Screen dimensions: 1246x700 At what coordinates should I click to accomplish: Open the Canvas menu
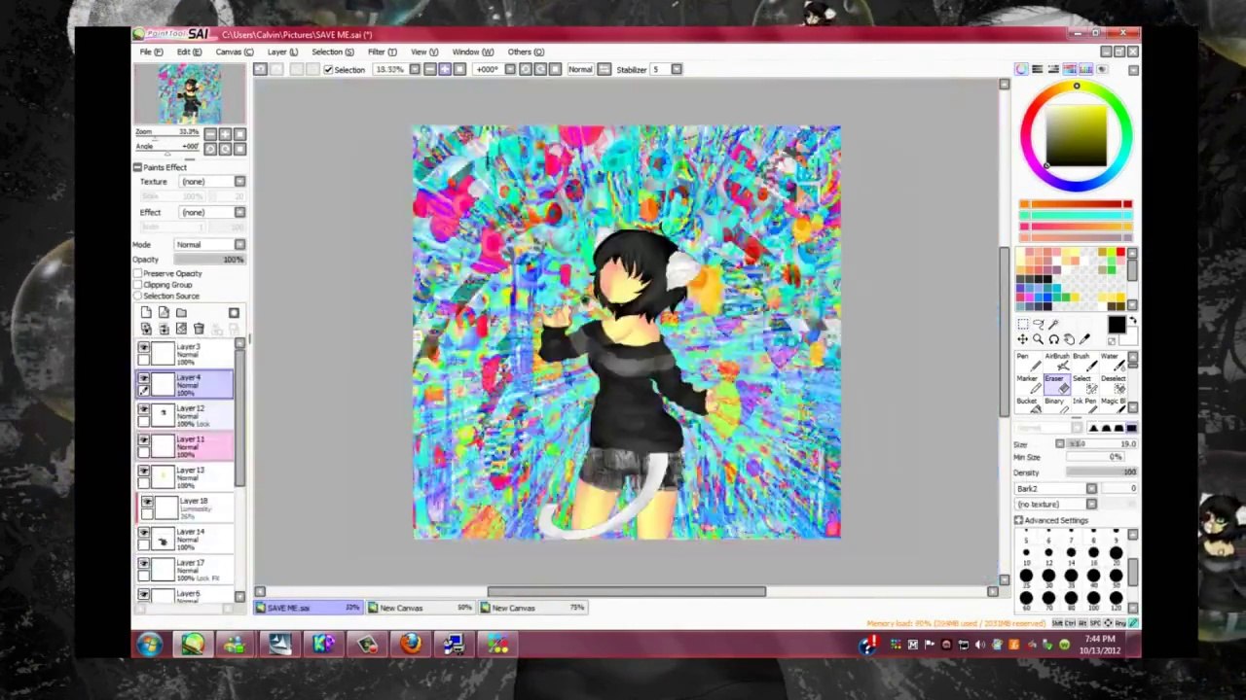[234, 52]
